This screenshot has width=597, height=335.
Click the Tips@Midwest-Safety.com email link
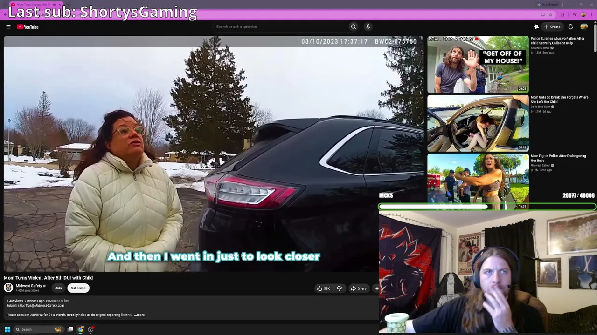coord(45,306)
